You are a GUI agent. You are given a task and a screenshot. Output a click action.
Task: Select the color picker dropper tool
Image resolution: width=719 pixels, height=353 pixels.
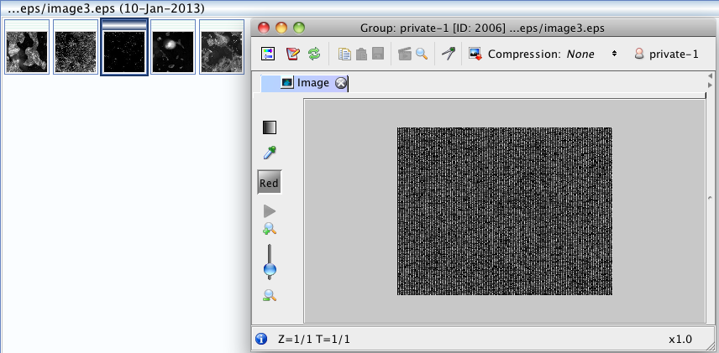click(x=270, y=153)
